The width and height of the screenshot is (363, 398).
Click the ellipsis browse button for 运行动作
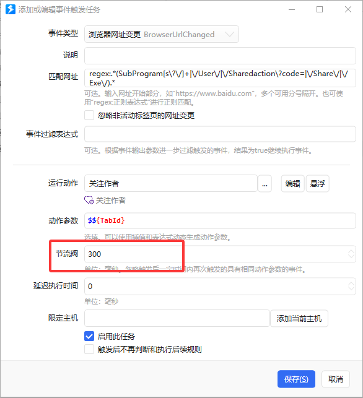265,183
